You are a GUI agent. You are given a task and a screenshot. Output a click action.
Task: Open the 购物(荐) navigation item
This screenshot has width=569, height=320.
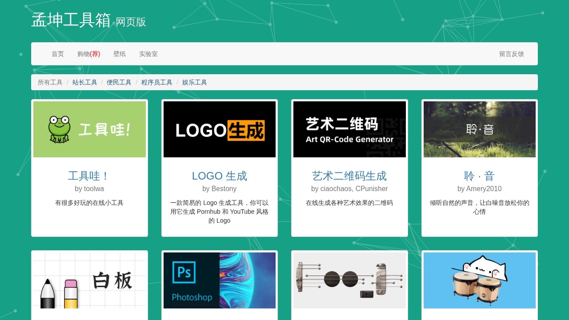[x=88, y=54]
